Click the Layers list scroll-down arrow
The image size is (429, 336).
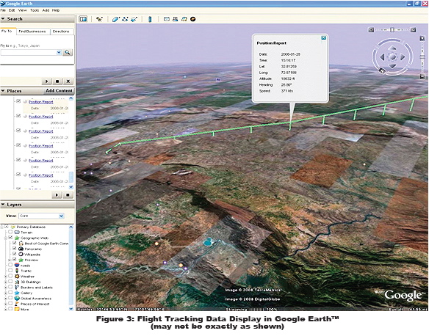click(x=71, y=309)
